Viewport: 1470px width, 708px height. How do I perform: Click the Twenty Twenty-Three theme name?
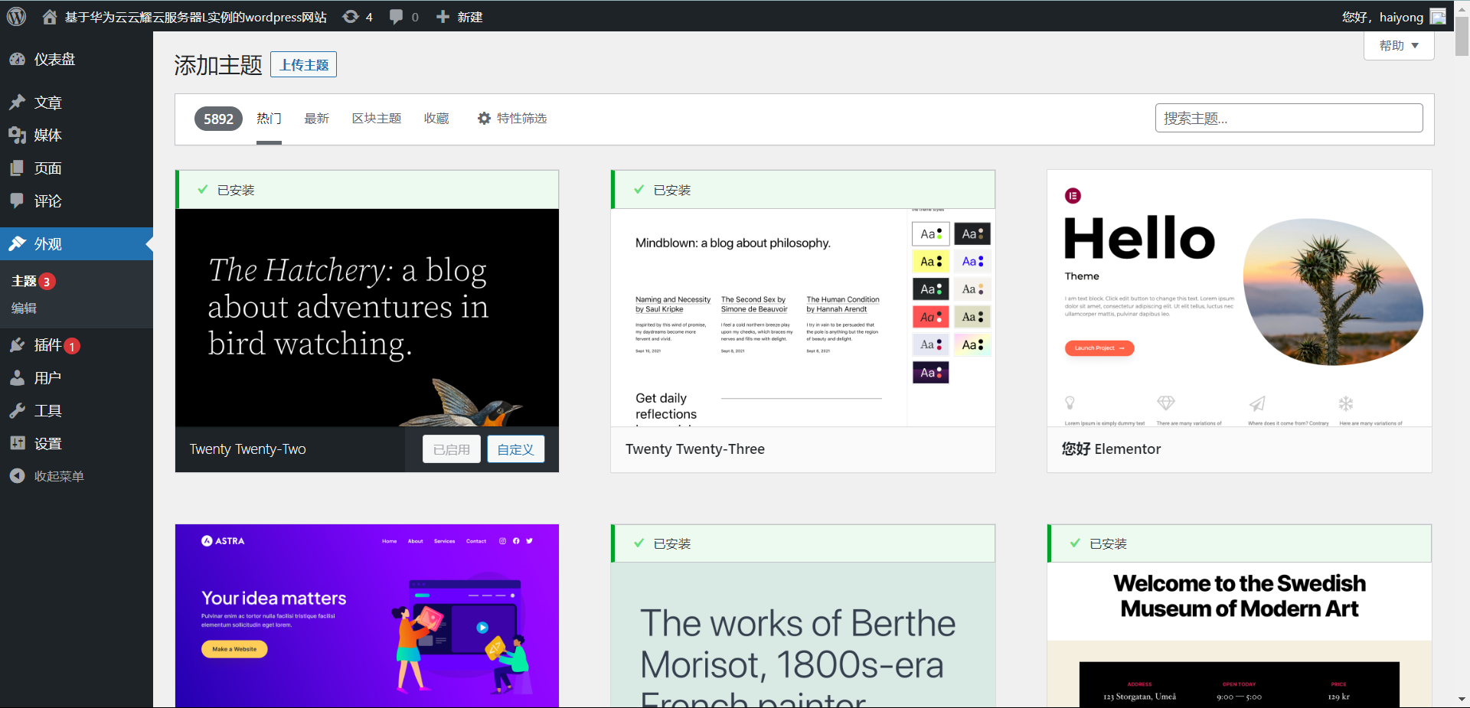[x=695, y=449]
